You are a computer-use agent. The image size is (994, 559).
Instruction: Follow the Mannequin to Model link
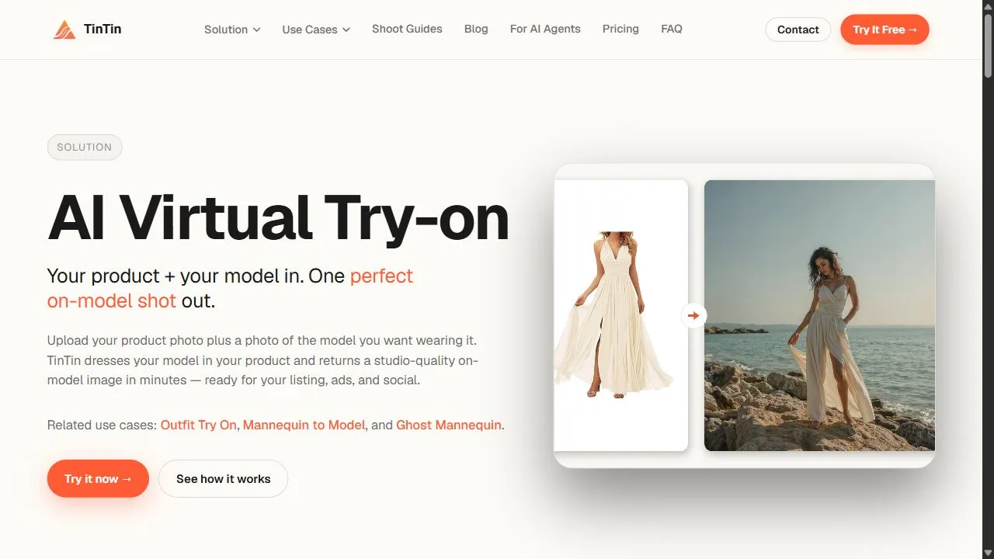click(x=304, y=425)
